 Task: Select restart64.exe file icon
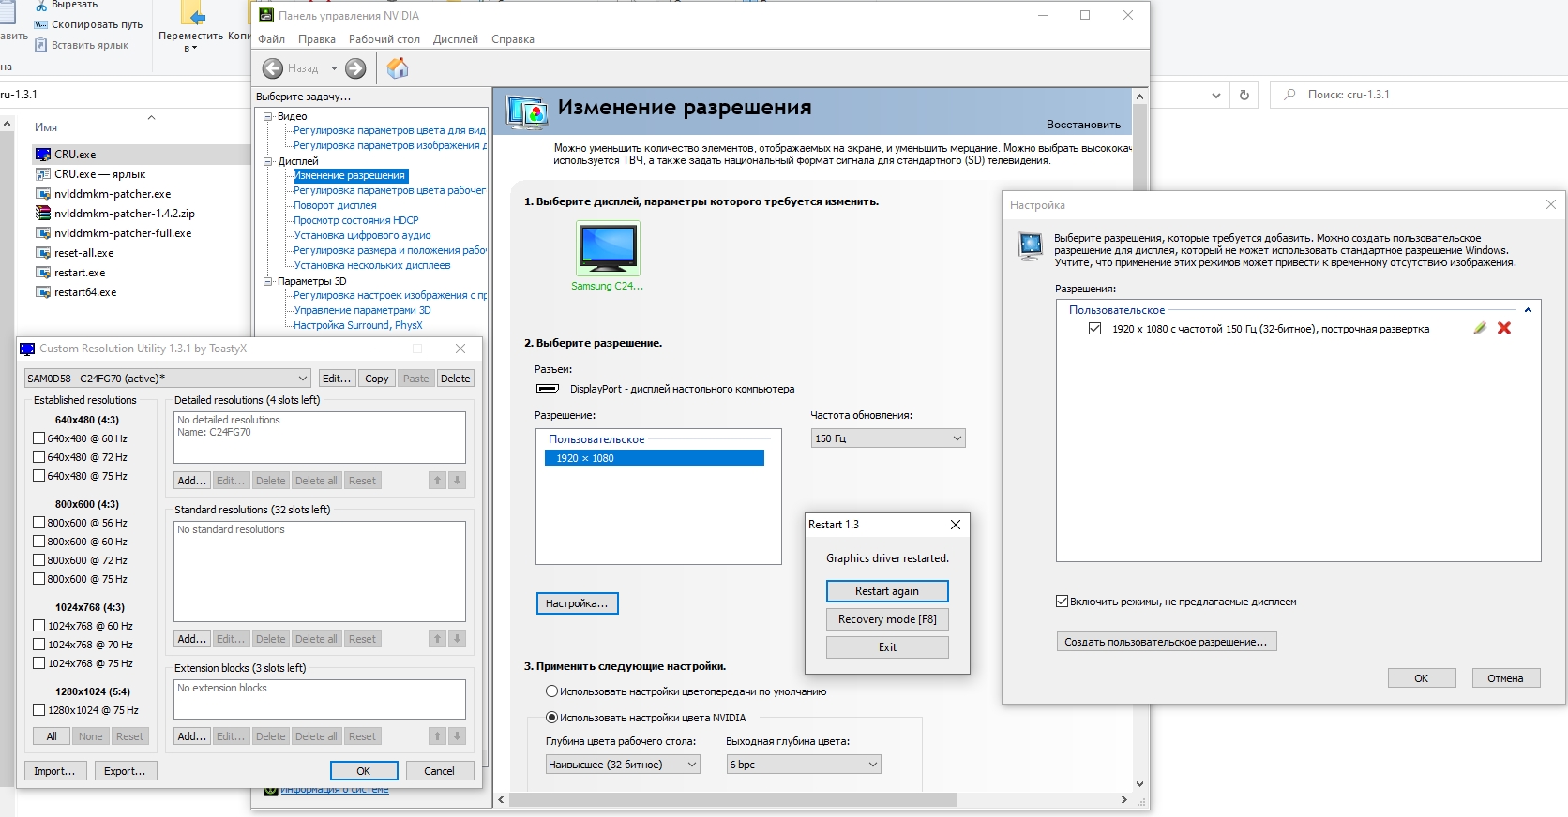pyautogui.click(x=42, y=292)
